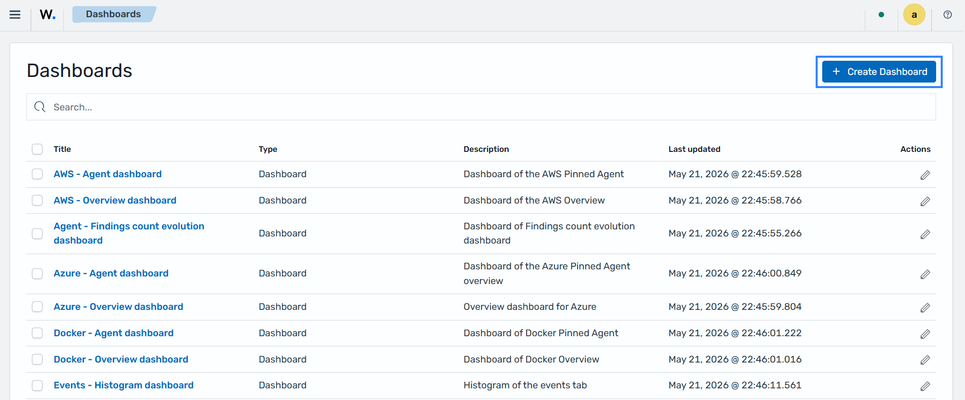The height and width of the screenshot is (400, 965).
Task: Open the Azure - Agent dashboard link
Action: tap(111, 273)
